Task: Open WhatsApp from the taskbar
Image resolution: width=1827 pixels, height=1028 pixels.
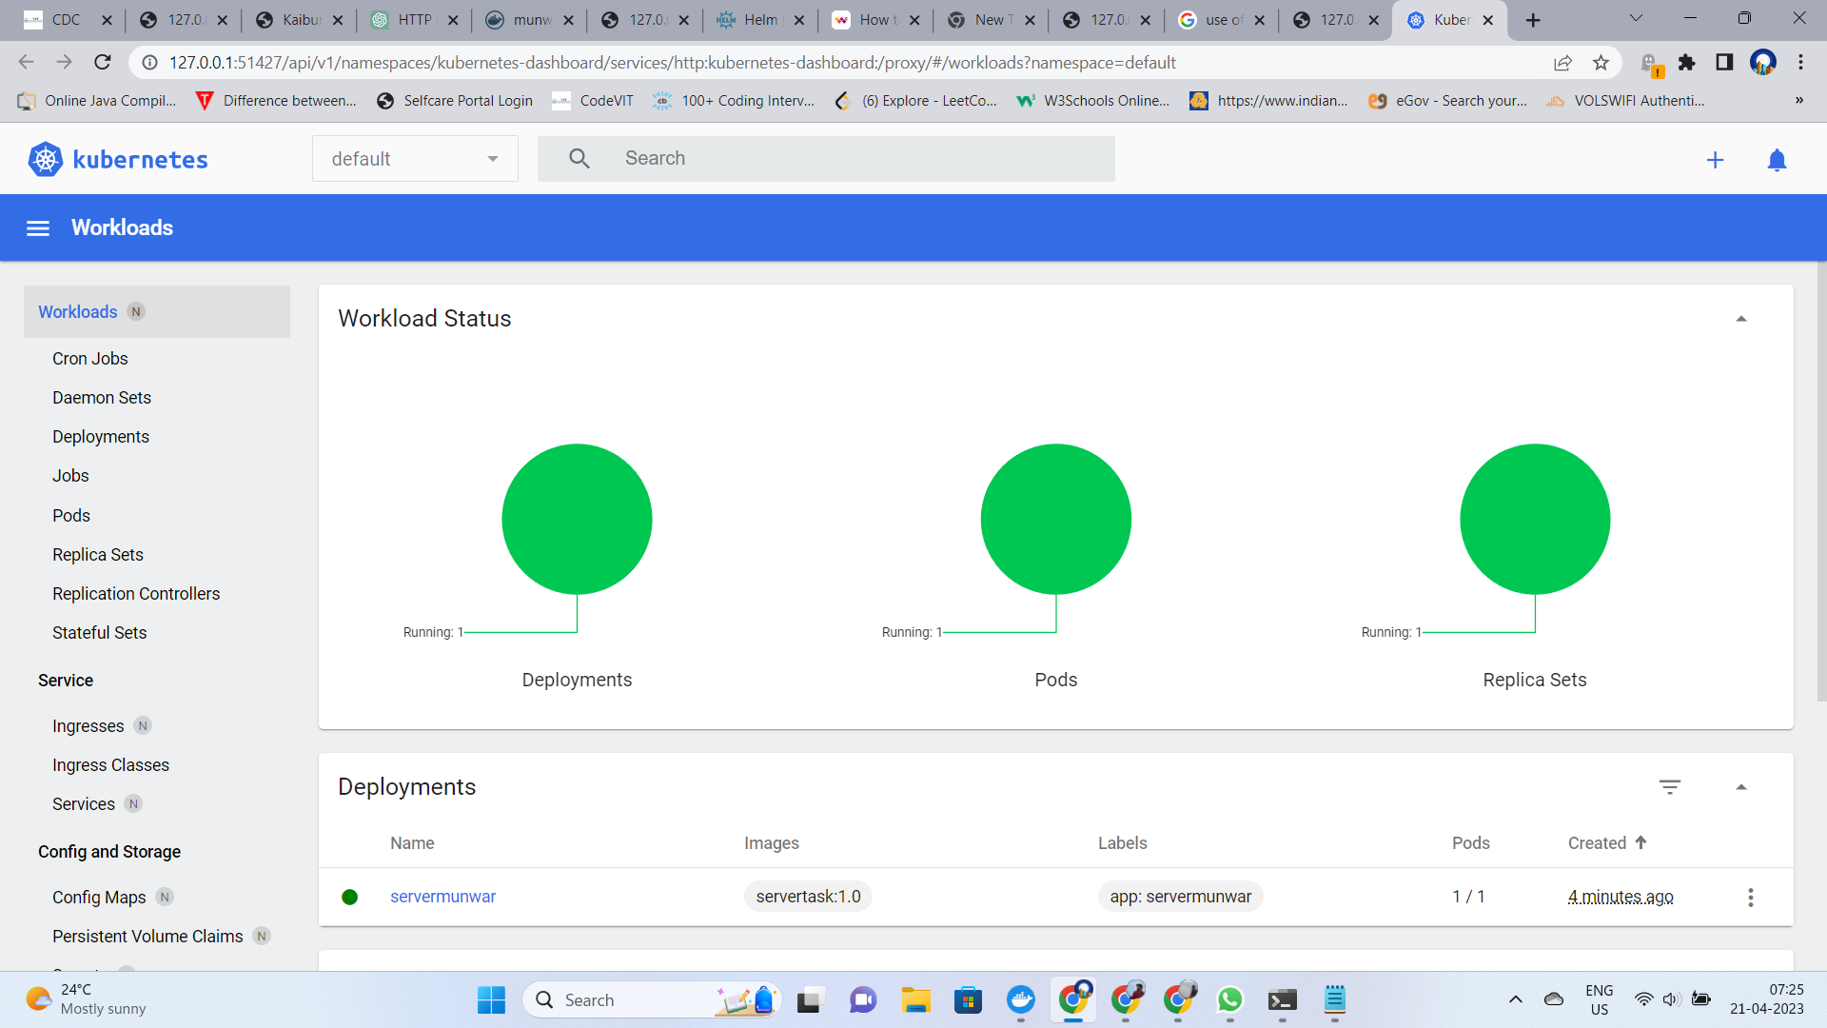Action: 1229,1000
